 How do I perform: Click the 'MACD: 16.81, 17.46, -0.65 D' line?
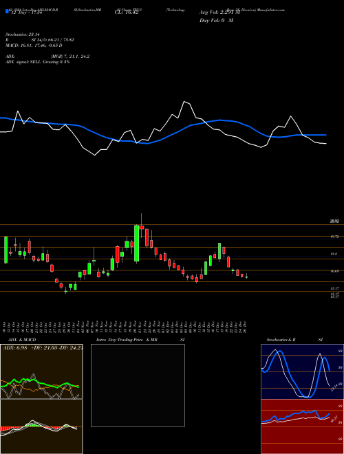pos(34,45)
